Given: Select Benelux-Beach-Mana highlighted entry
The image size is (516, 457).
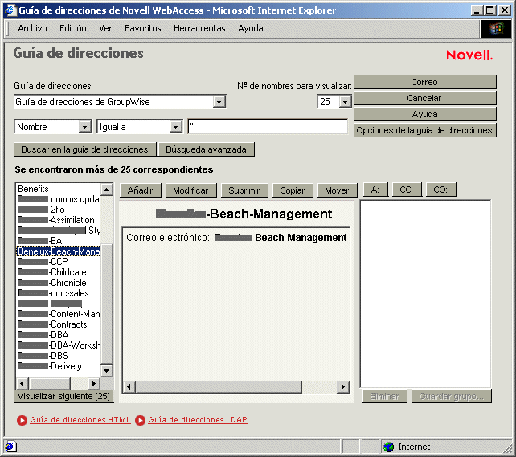Looking at the screenshot, I should (x=58, y=251).
